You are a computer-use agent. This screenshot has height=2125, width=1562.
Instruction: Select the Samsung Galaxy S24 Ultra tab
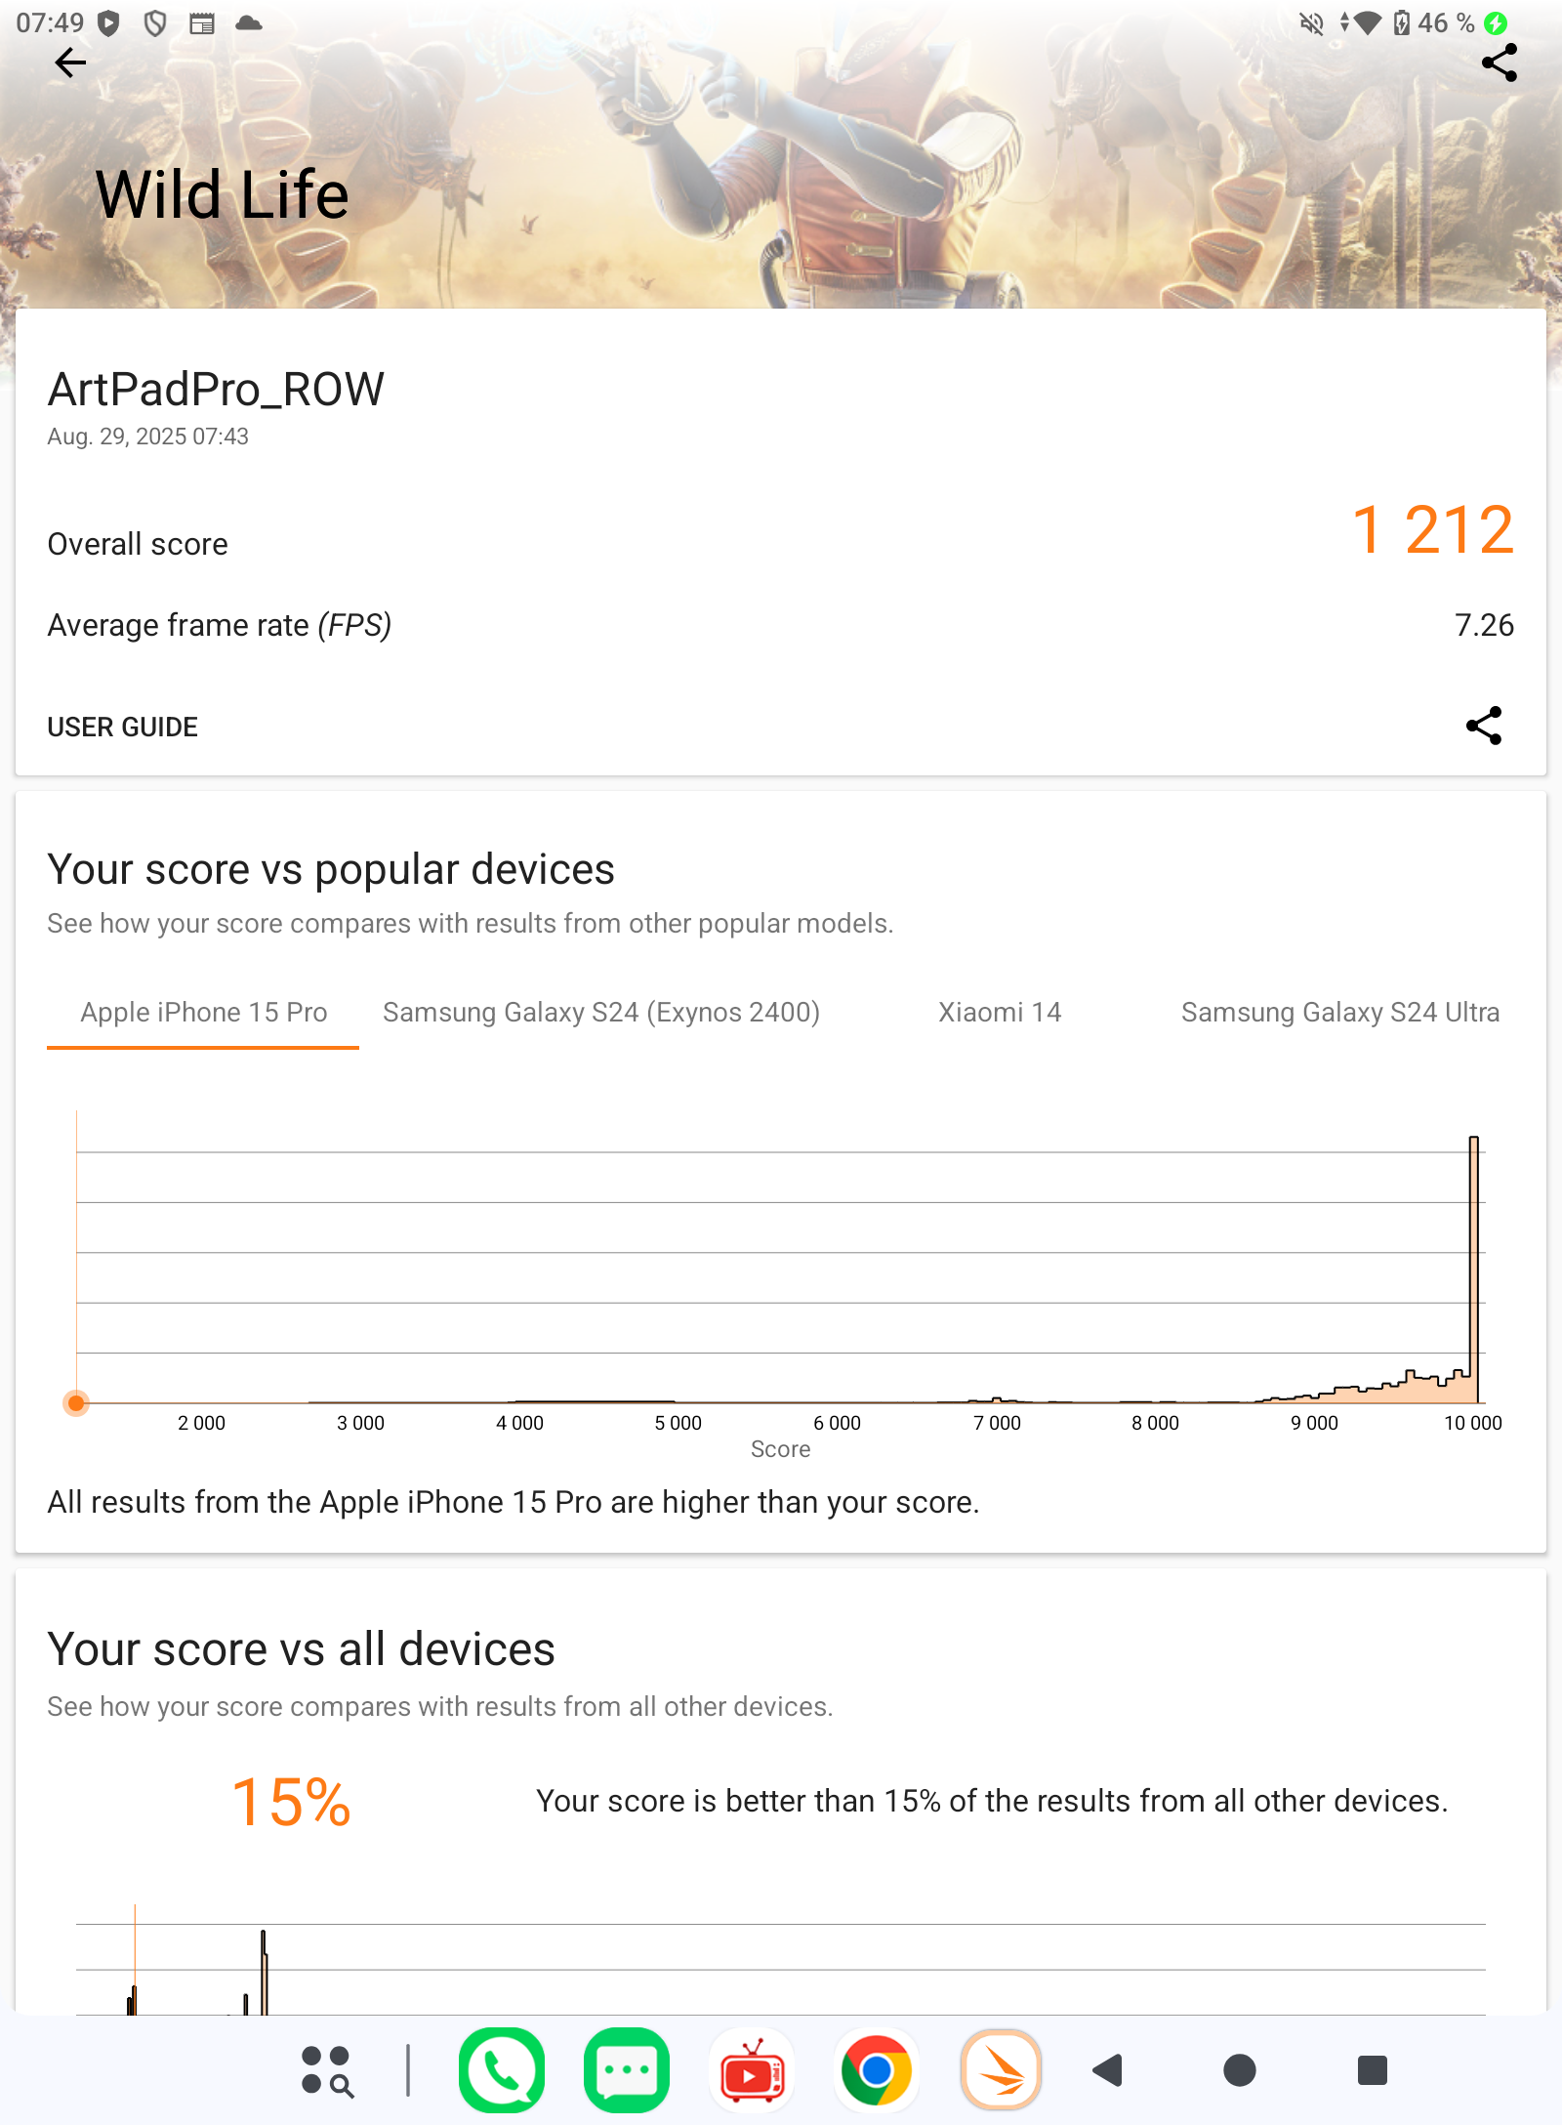pyautogui.click(x=1340, y=1013)
